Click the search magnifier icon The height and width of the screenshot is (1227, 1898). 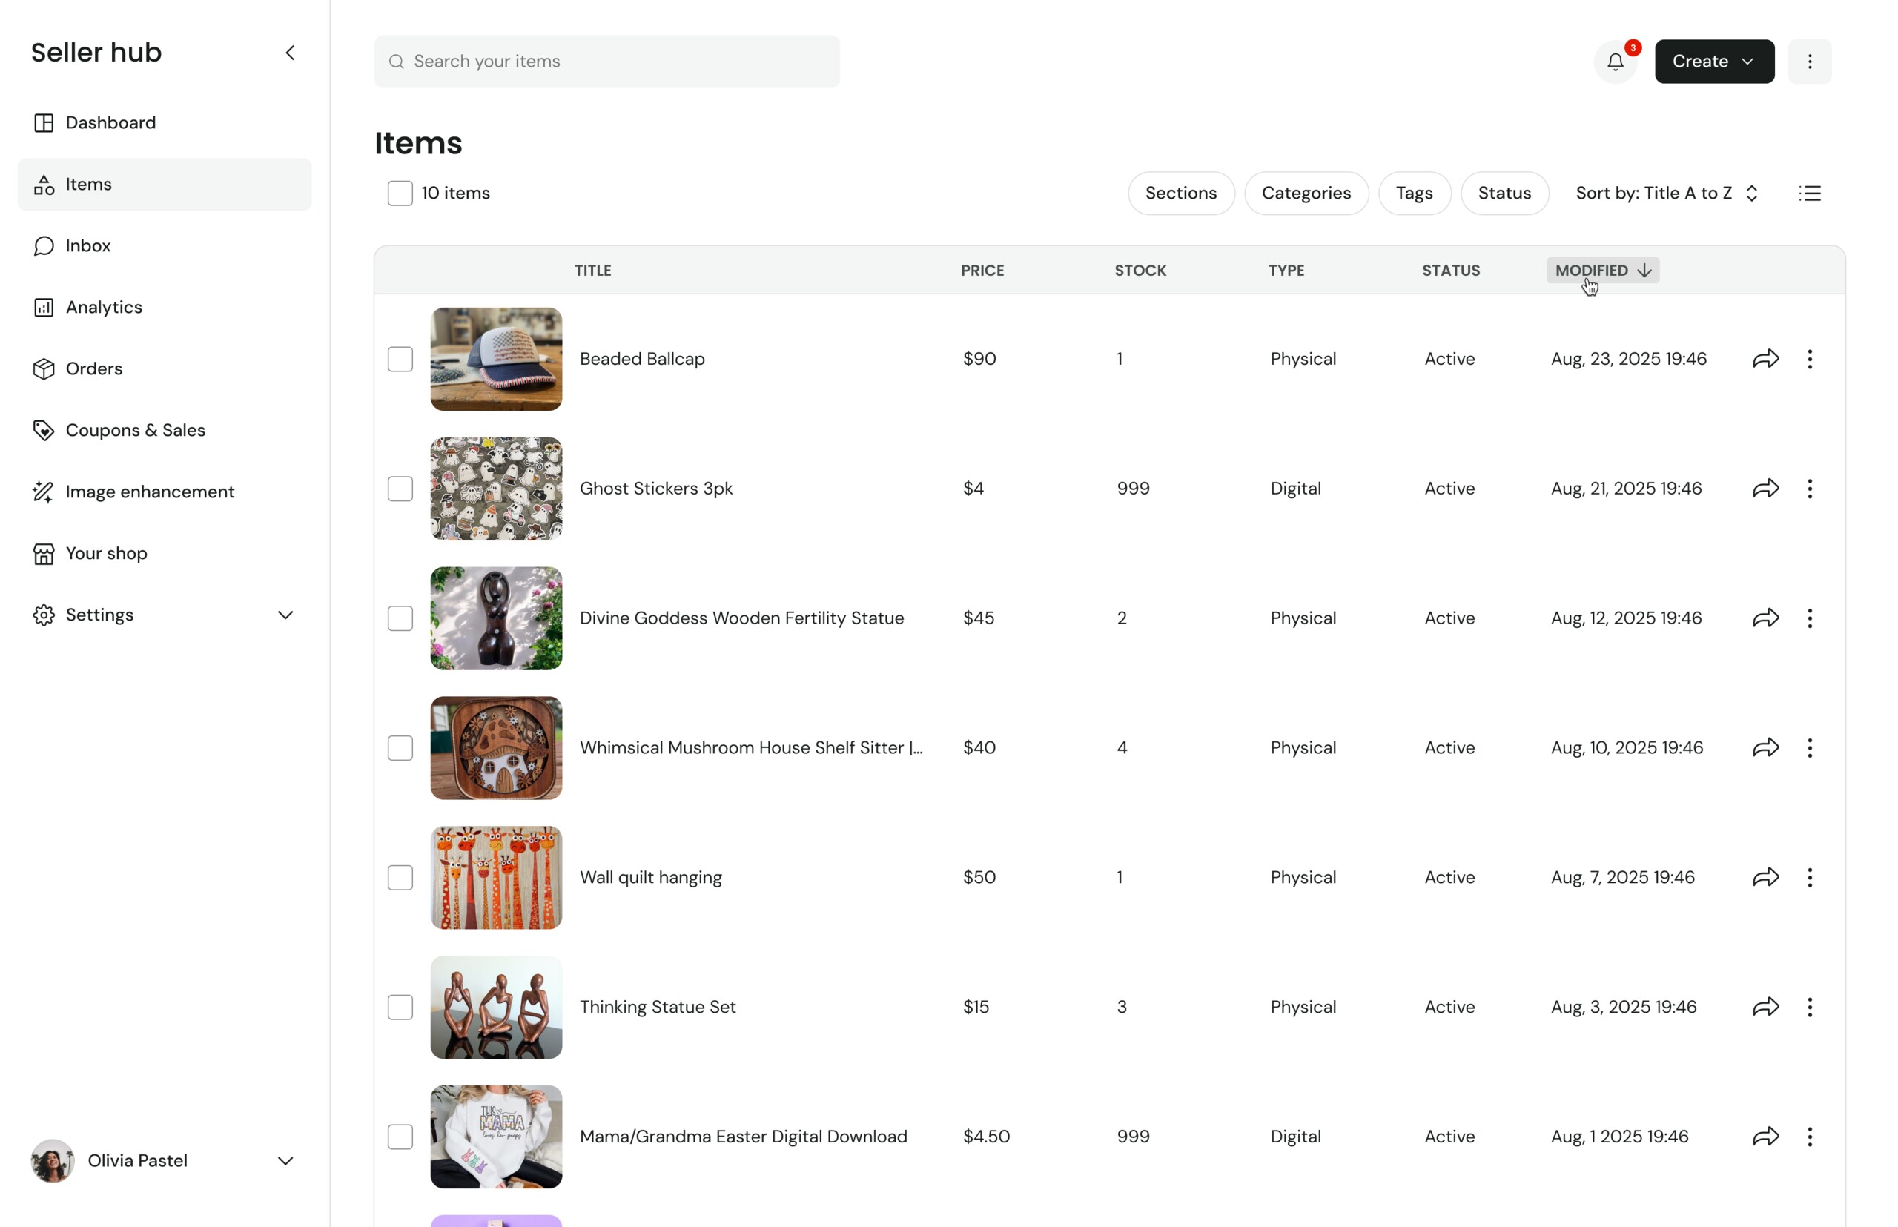(x=396, y=62)
